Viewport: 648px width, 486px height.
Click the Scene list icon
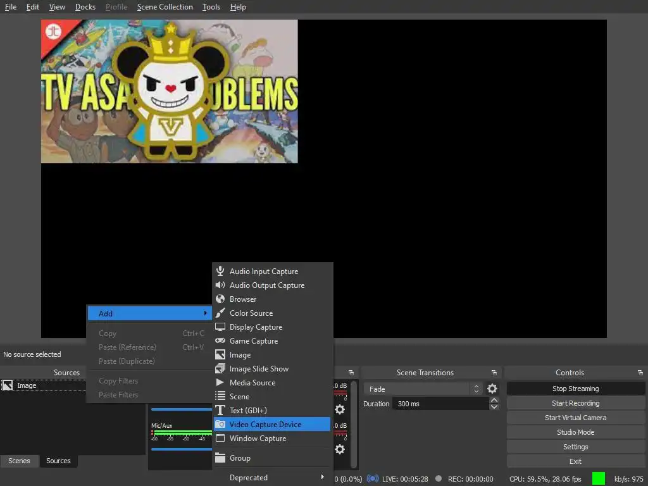point(220,396)
